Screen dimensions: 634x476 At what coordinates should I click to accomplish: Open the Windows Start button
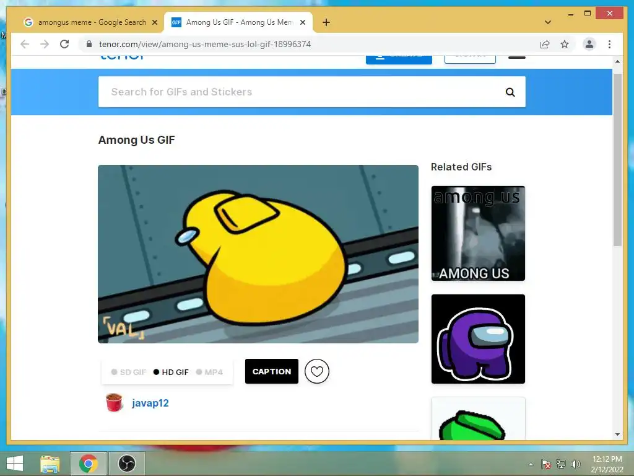[x=15, y=464]
